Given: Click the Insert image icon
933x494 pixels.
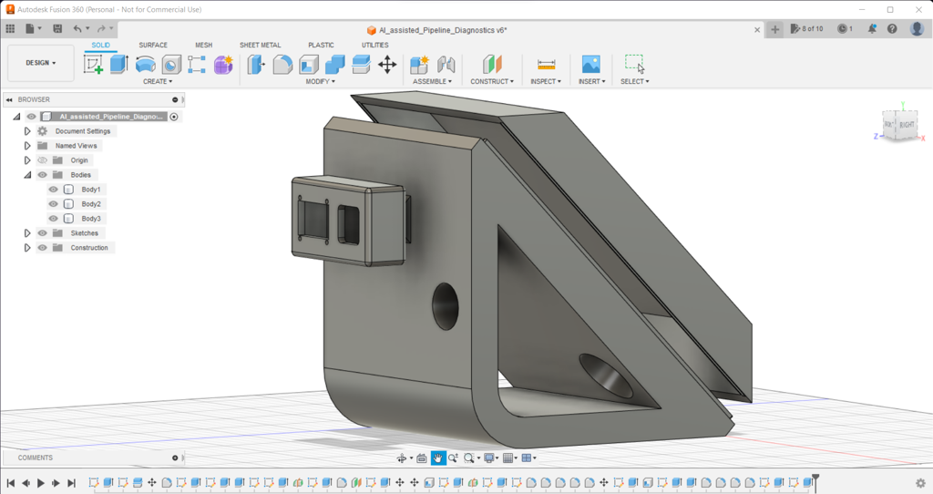Looking at the screenshot, I should [x=590, y=64].
